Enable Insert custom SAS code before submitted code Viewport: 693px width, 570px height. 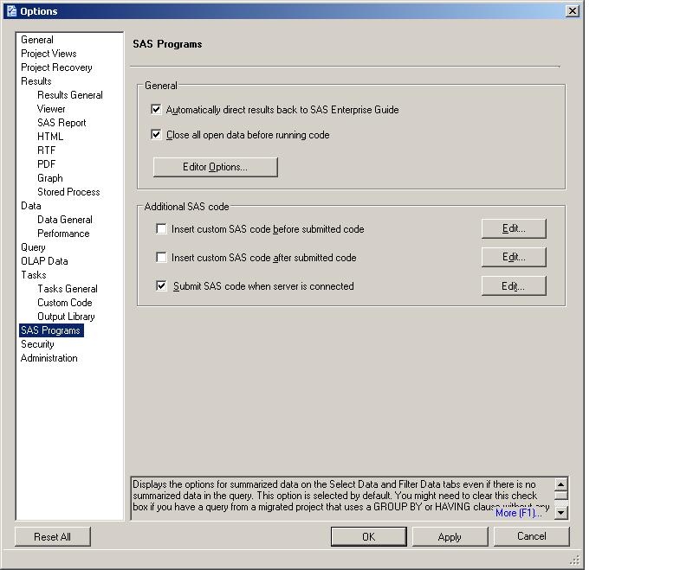point(161,229)
